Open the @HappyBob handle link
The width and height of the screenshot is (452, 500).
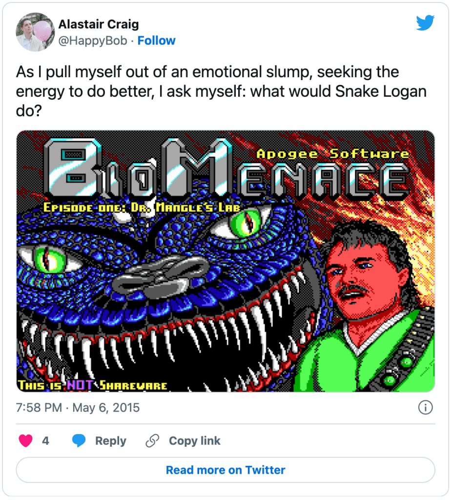coord(92,41)
